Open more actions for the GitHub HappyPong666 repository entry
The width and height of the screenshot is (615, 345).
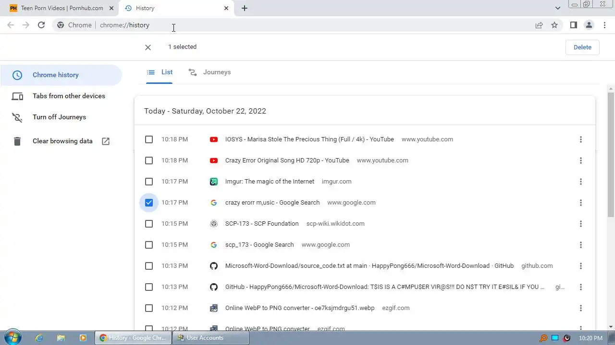[580, 287]
